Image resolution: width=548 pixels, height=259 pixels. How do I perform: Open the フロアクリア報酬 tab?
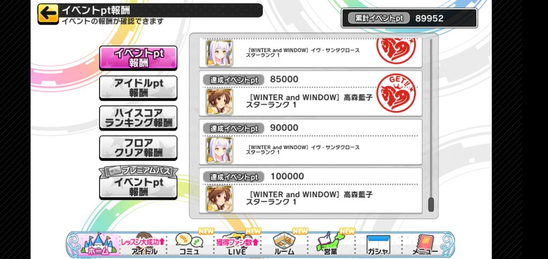tap(138, 148)
